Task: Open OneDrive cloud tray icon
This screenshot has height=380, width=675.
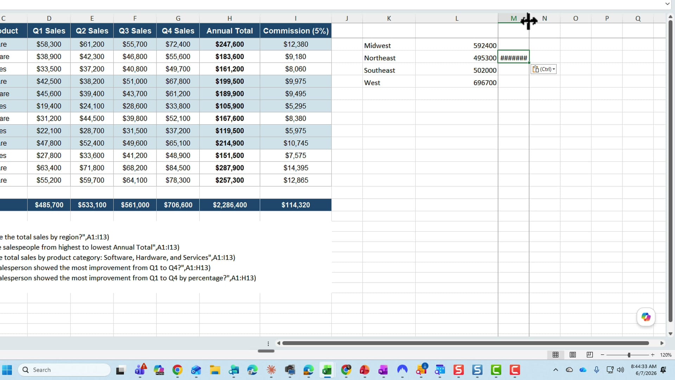Action: (x=583, y=370)
